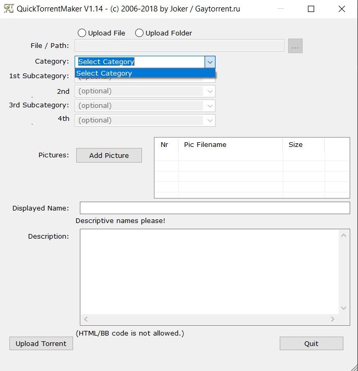Click the Size column header

tap(303, 145)
